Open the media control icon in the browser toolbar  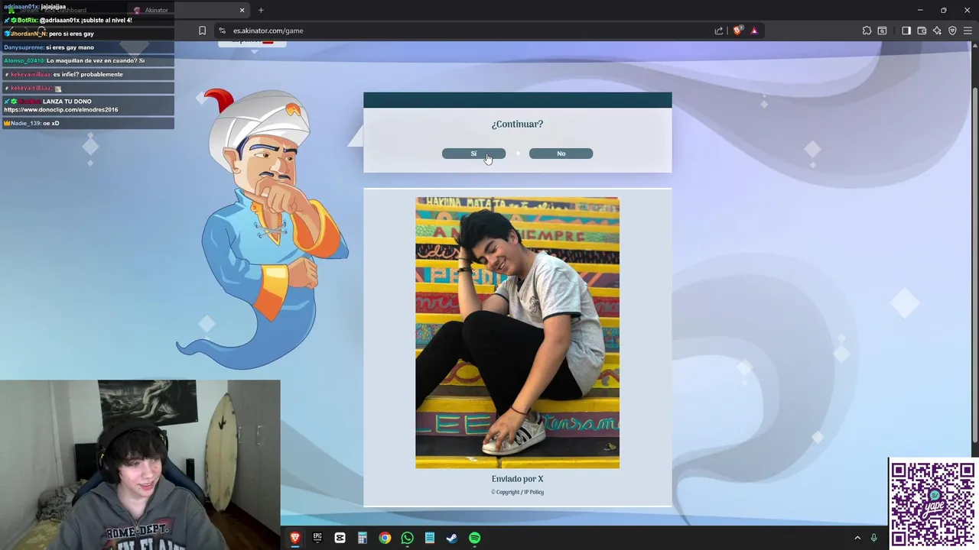click(x=882, y=31)
